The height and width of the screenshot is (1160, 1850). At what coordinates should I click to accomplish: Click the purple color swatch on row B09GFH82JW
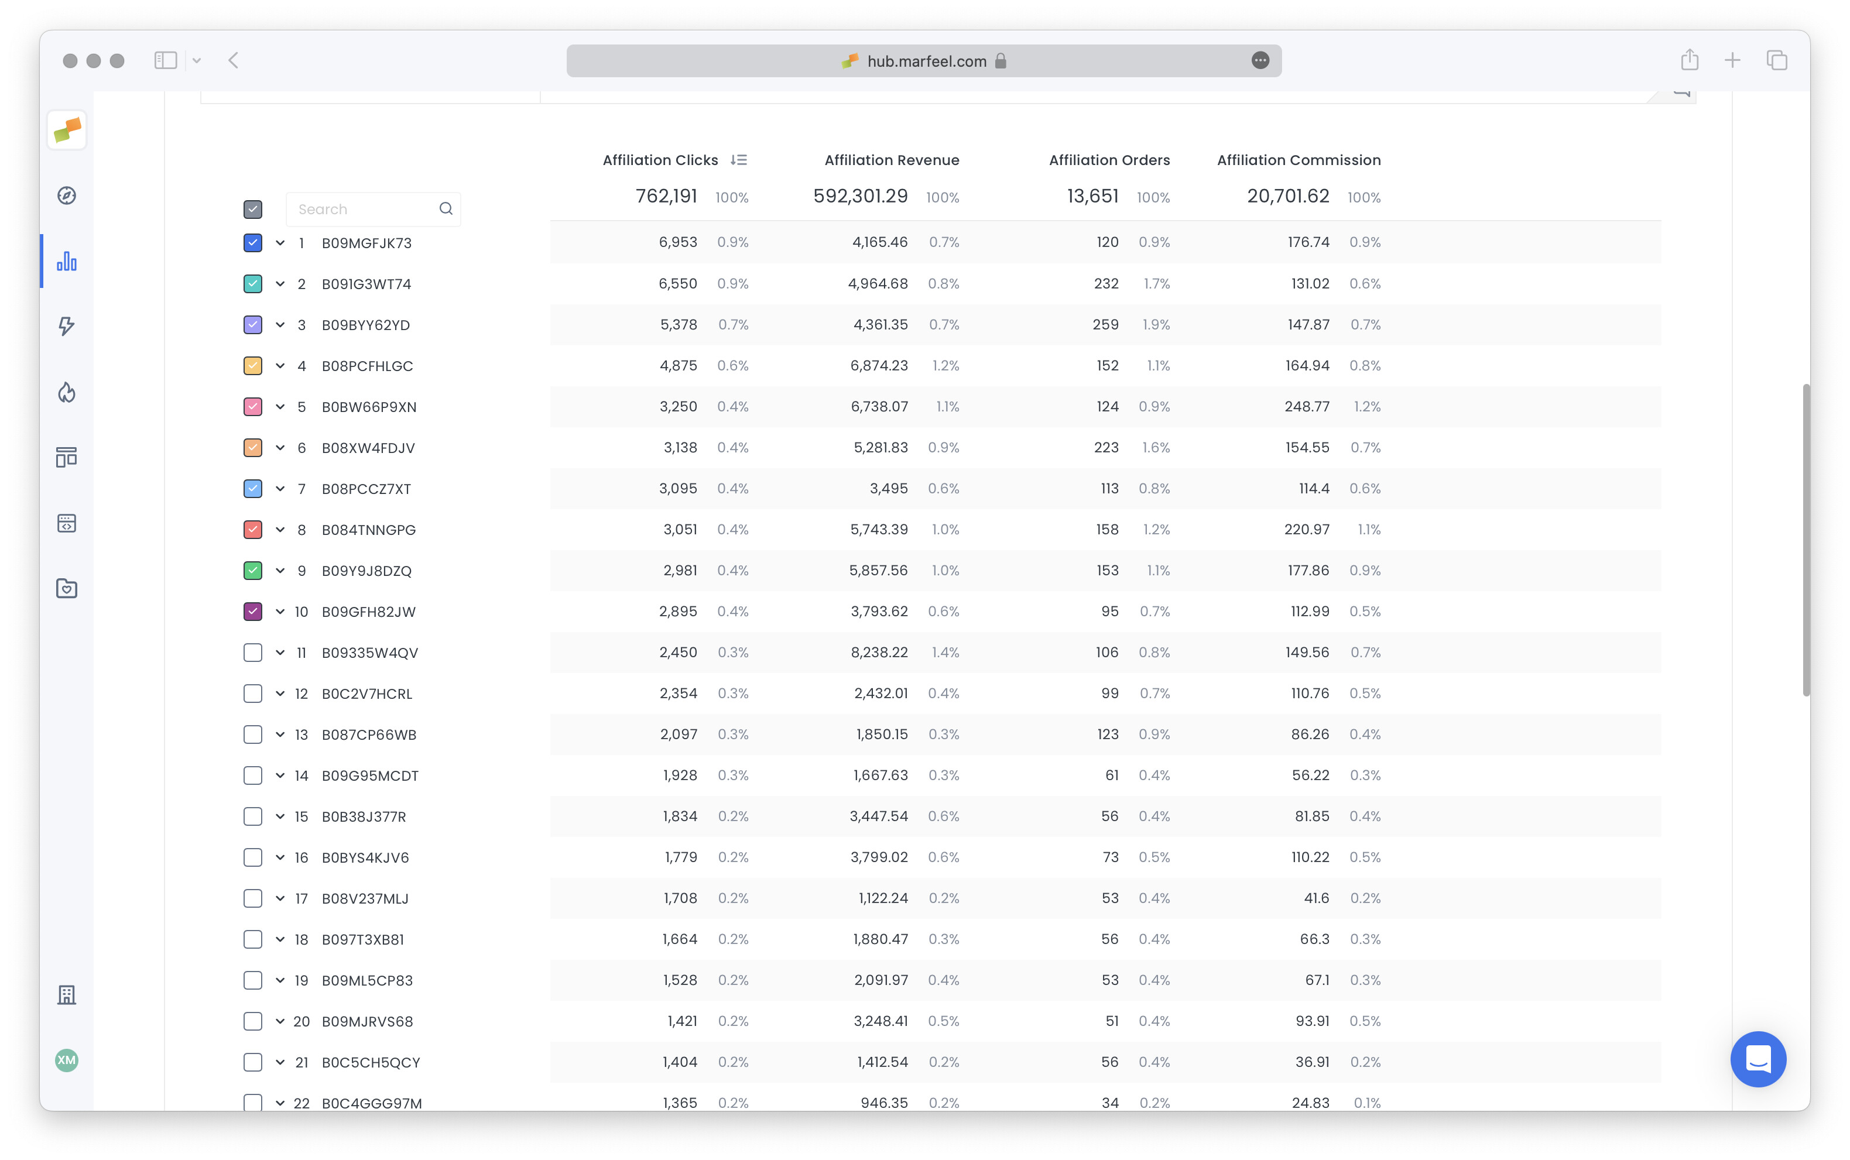point(253,612)
